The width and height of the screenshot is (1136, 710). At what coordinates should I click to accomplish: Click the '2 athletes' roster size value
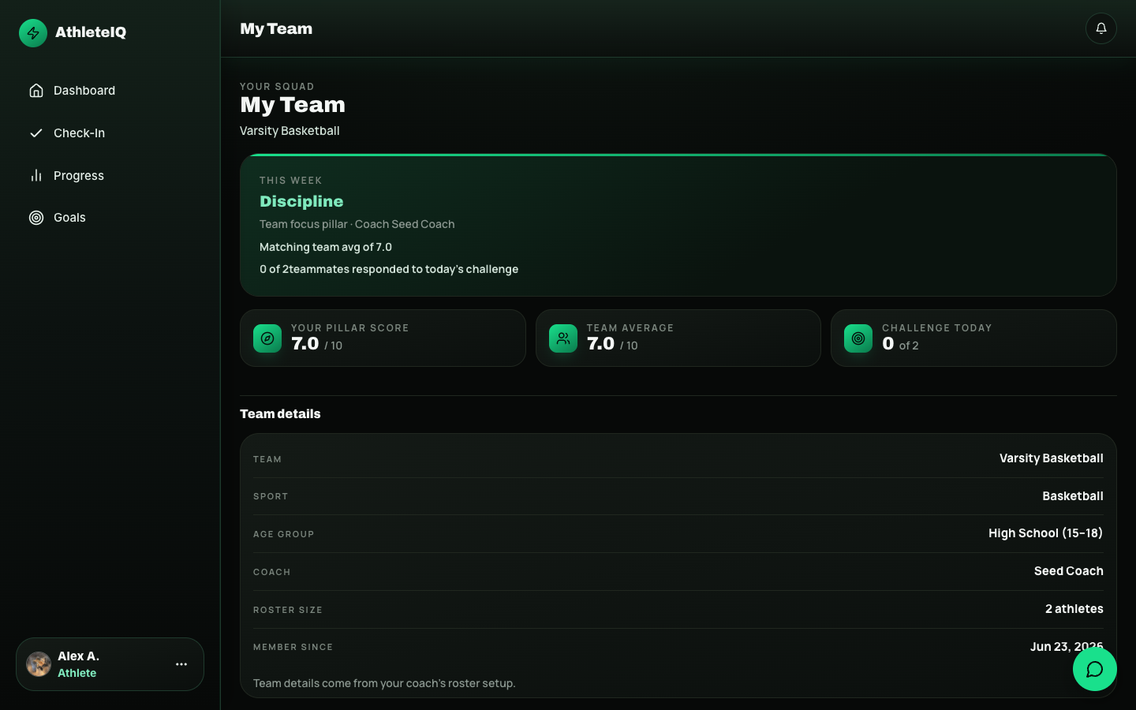1074,609
